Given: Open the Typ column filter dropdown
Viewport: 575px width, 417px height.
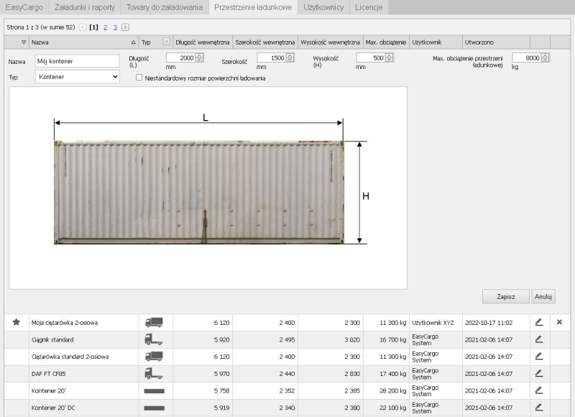Looking at the screenshot, I should click(167, 42).
